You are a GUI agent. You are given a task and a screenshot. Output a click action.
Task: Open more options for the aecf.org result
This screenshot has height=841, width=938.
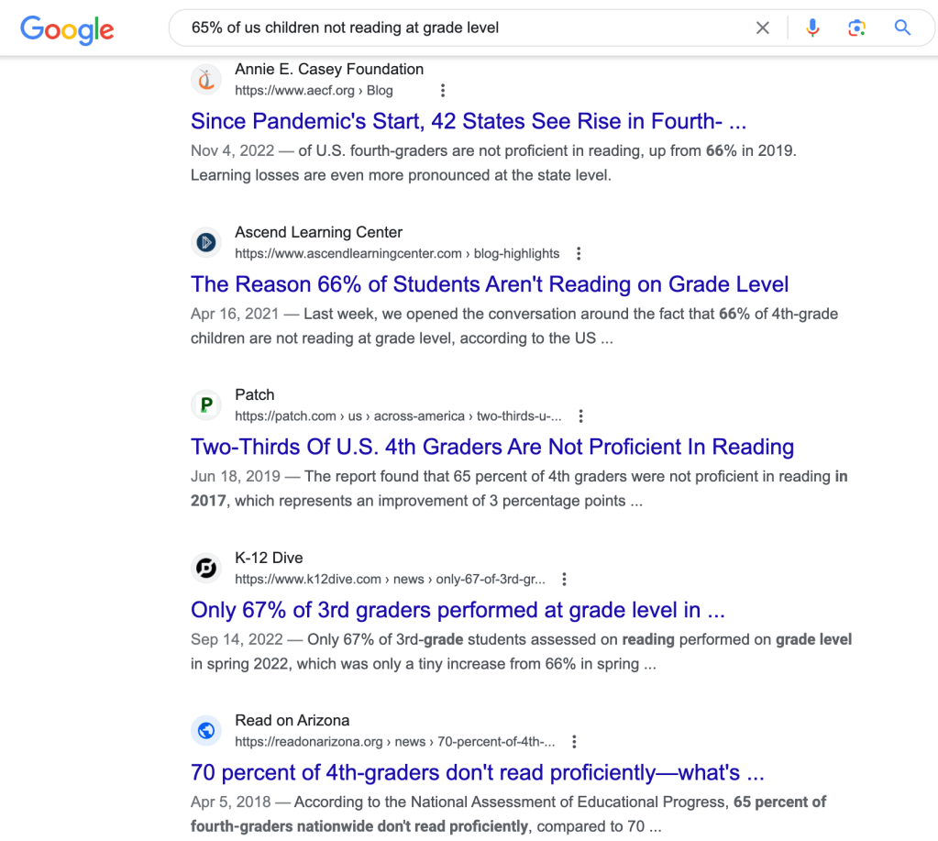(x=443, y=91)
